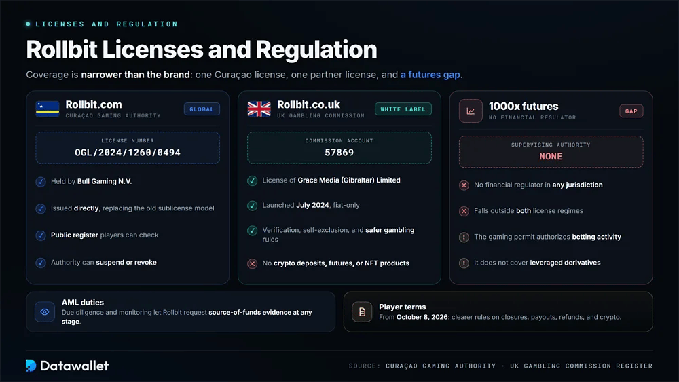
Task: Click the "a futures gap" link
Action: [430, 75]
